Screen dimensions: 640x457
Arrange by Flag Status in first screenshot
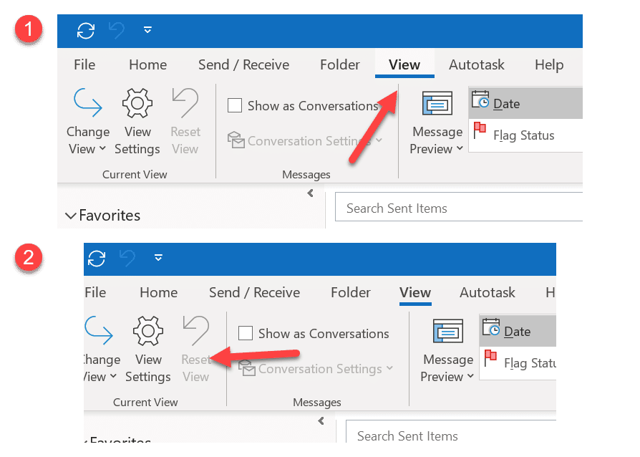coord(525,135)
